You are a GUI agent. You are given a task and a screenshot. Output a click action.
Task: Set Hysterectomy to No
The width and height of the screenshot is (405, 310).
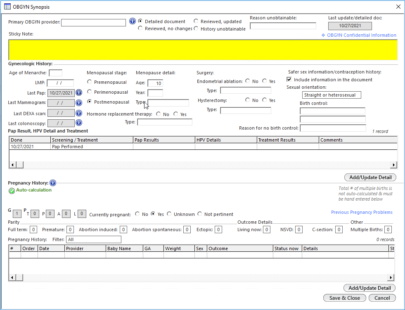(x=247, y=100)
